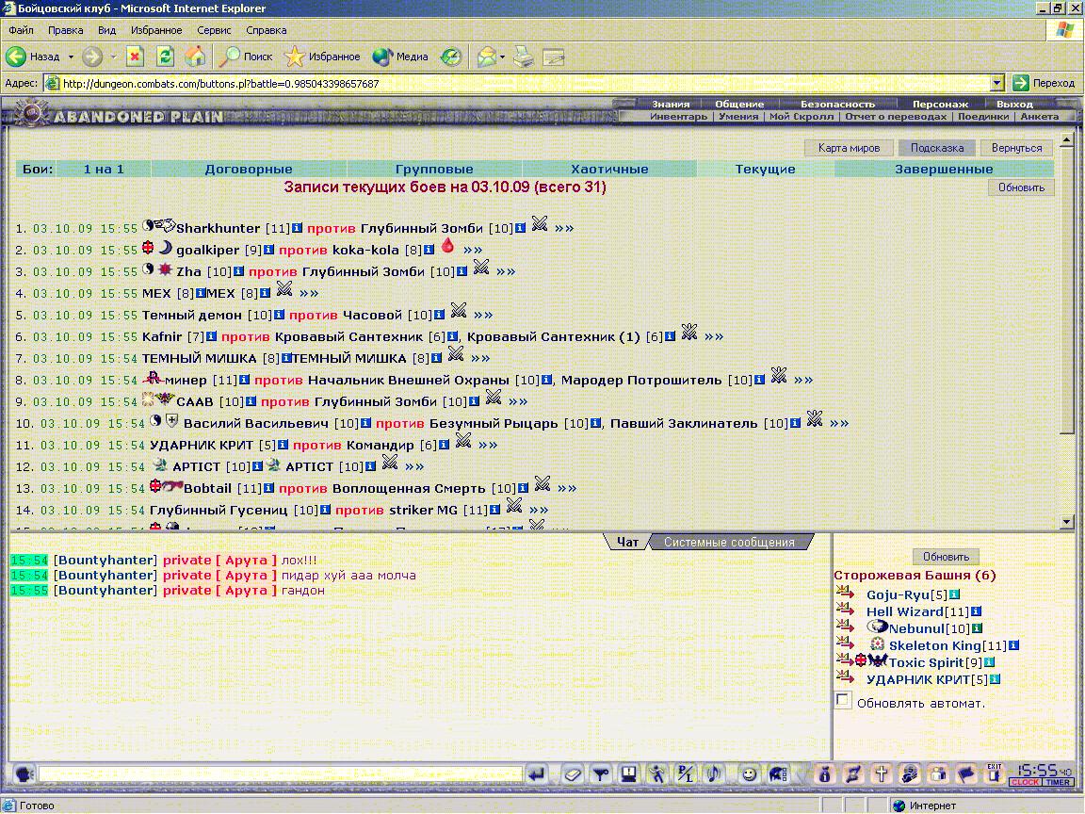Open the smiley emoticons icon
This screenshot has height=814, width=1085.
pos(749,774)
